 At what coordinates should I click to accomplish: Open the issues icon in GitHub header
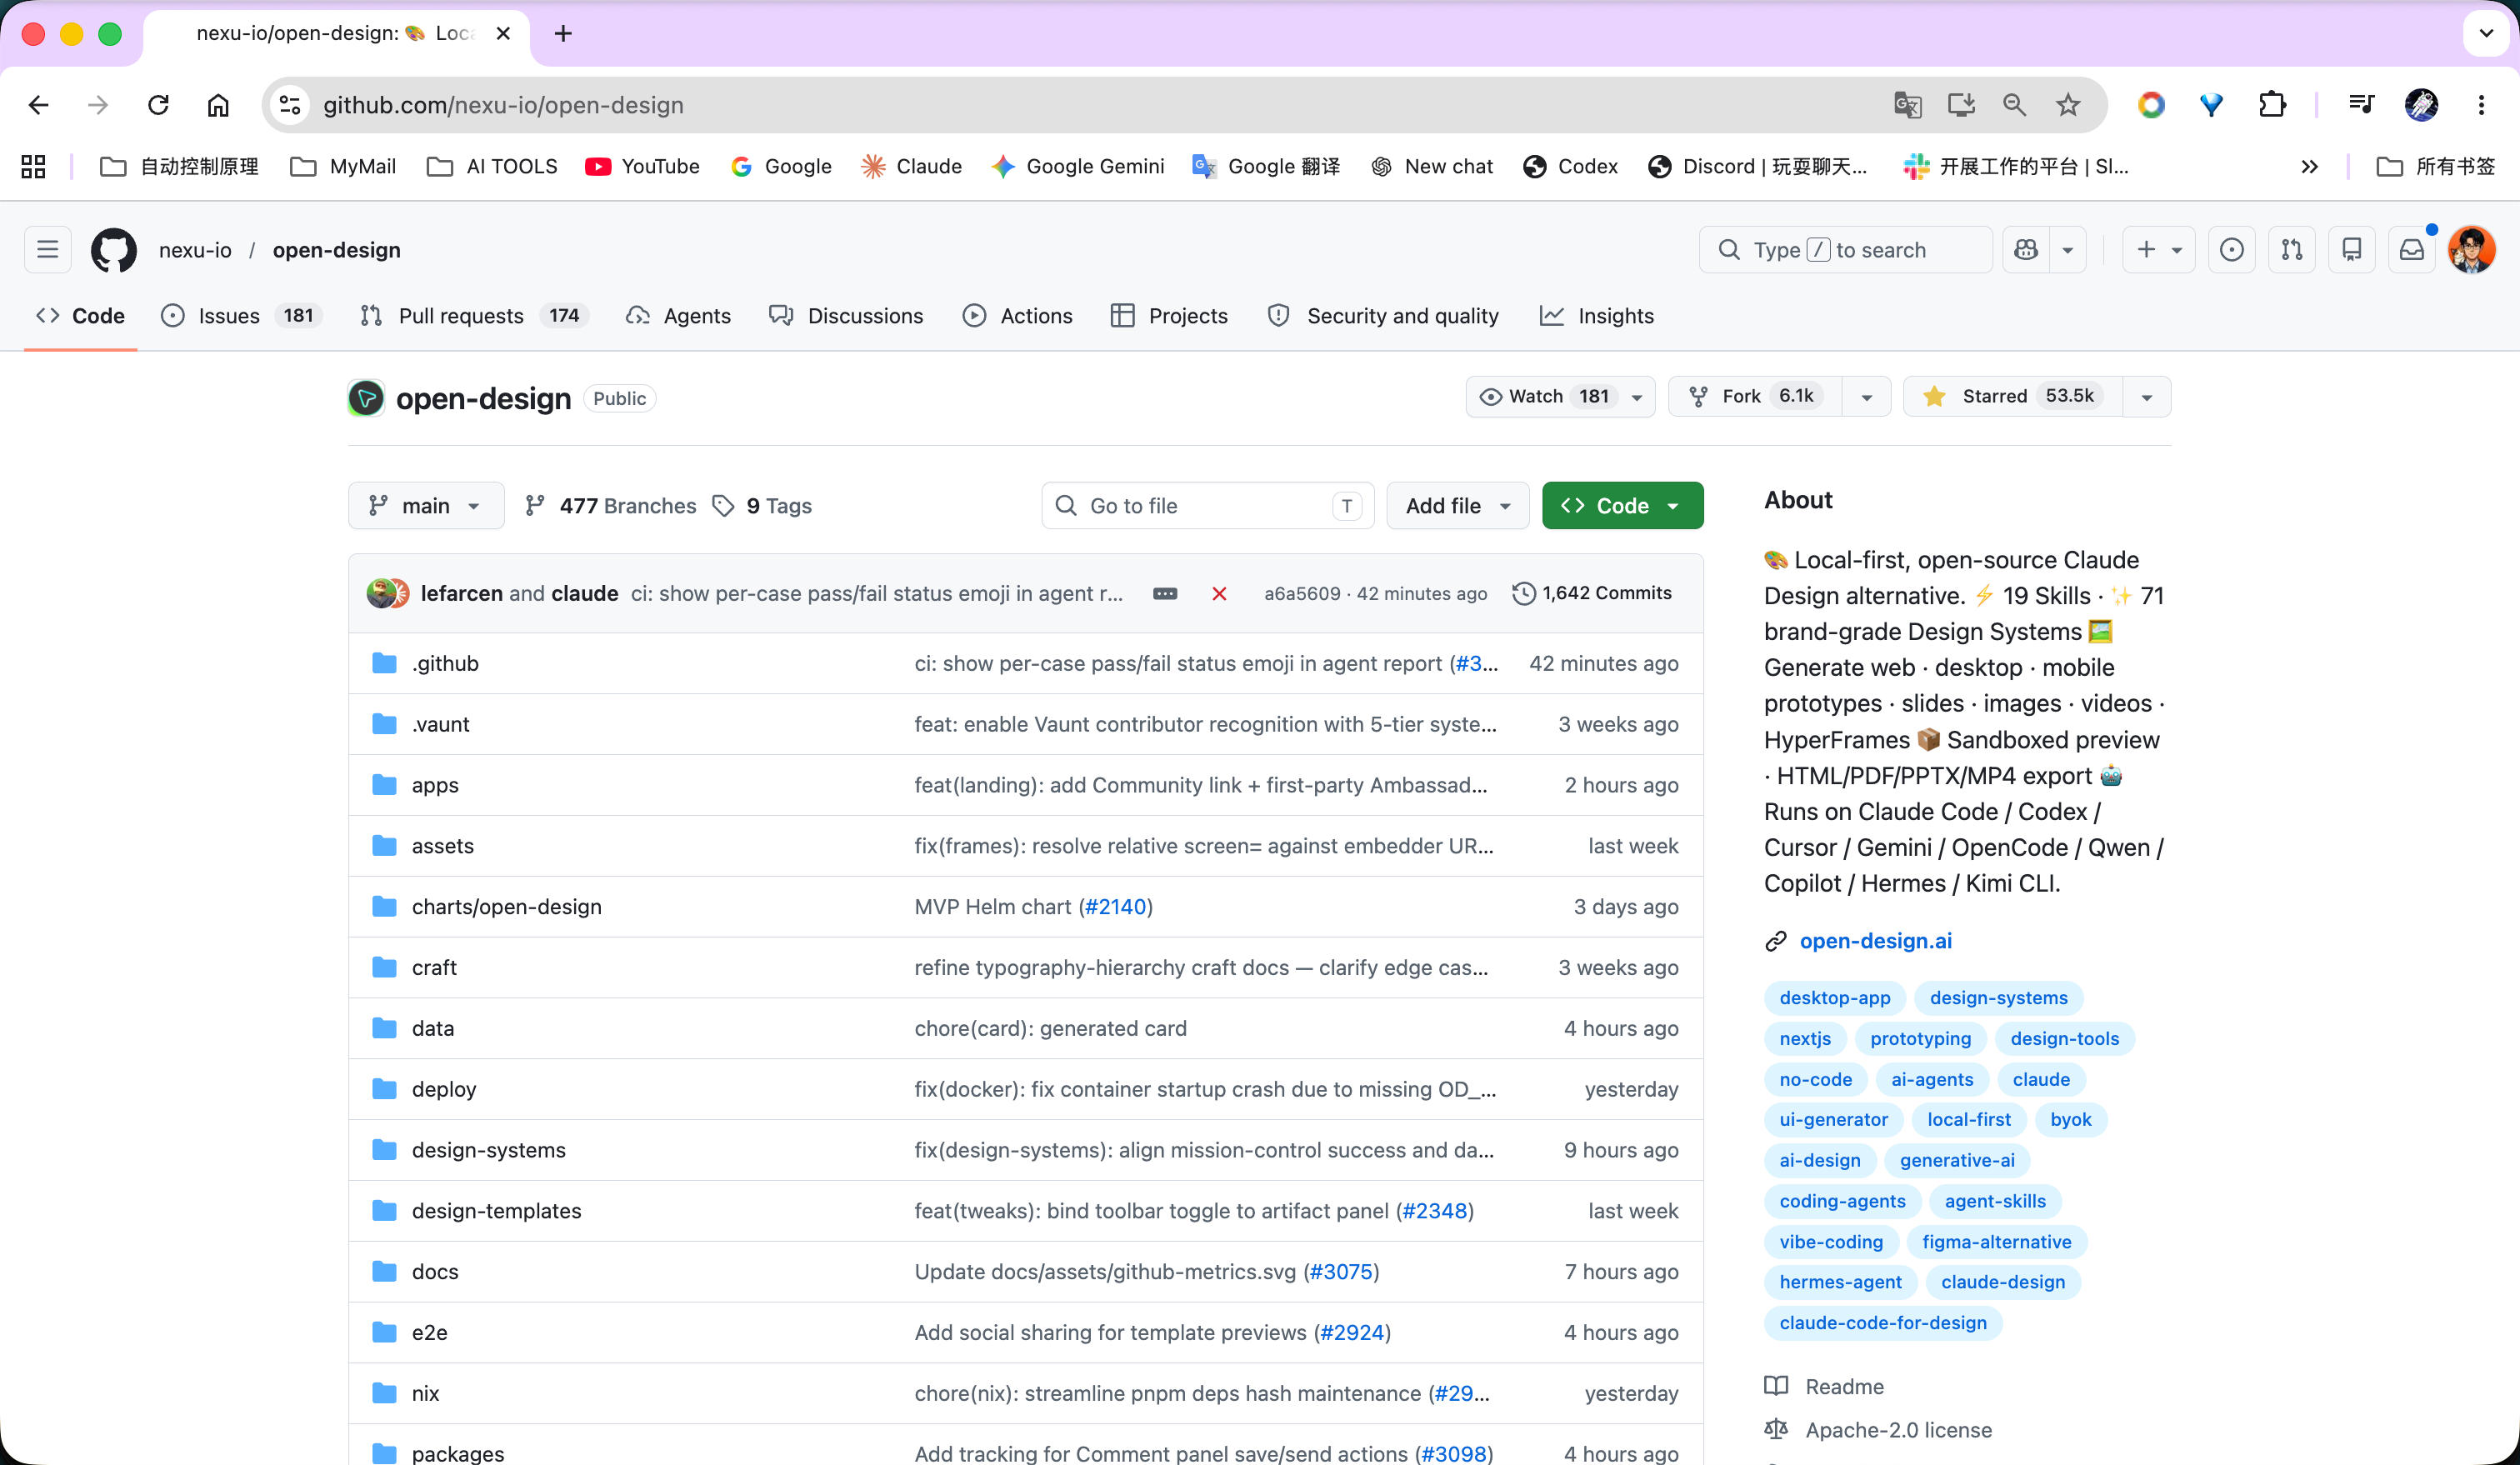2231,250
